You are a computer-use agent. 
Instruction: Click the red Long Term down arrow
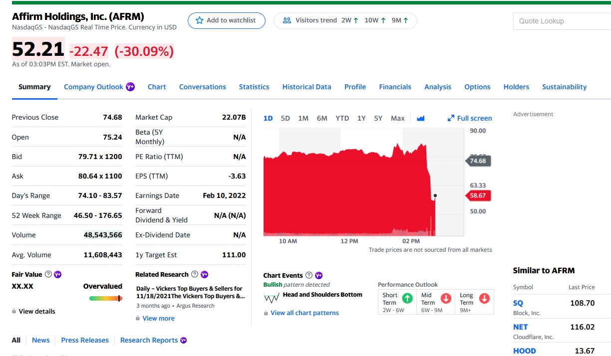coord(484,298)
